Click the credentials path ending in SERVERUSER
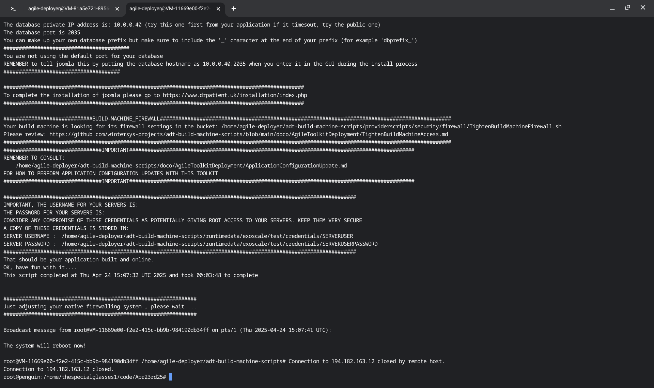 [x=207, y=236]
